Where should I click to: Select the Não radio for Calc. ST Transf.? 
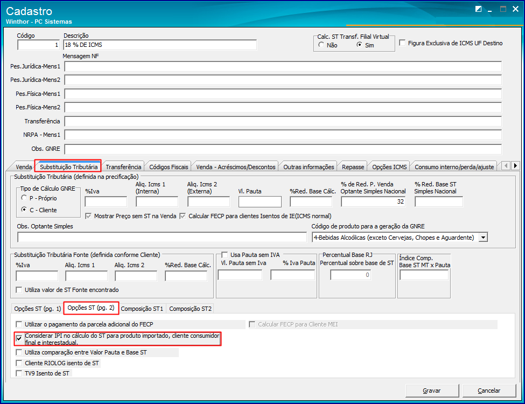pos(321,45)
